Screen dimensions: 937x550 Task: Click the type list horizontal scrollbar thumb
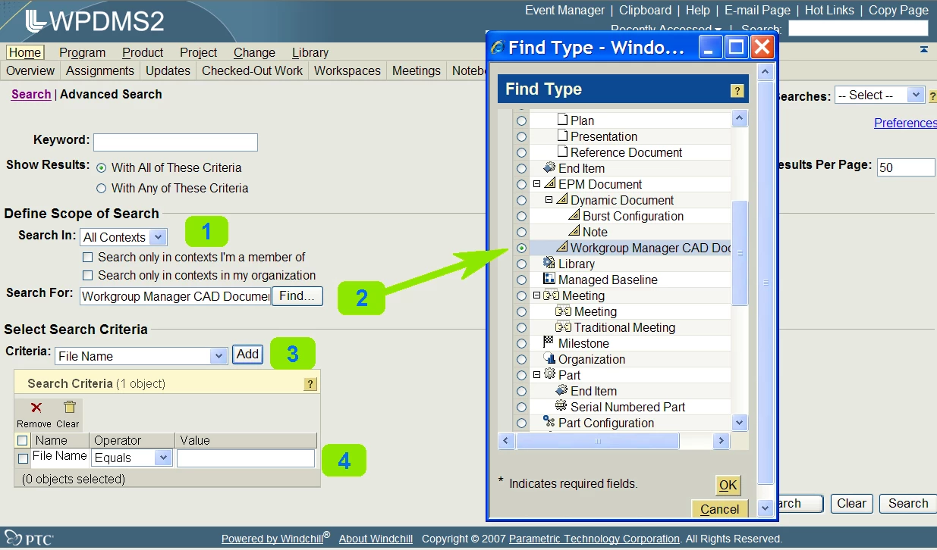click(x=598, y=441)
